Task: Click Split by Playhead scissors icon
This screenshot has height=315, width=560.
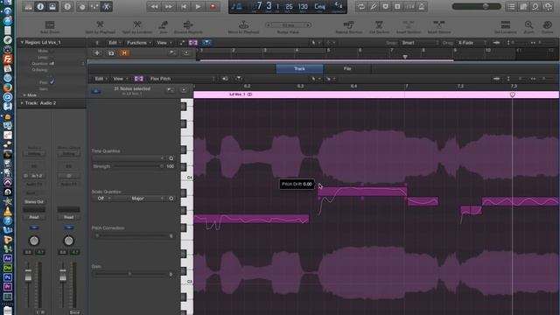Action: coord(100,24)
